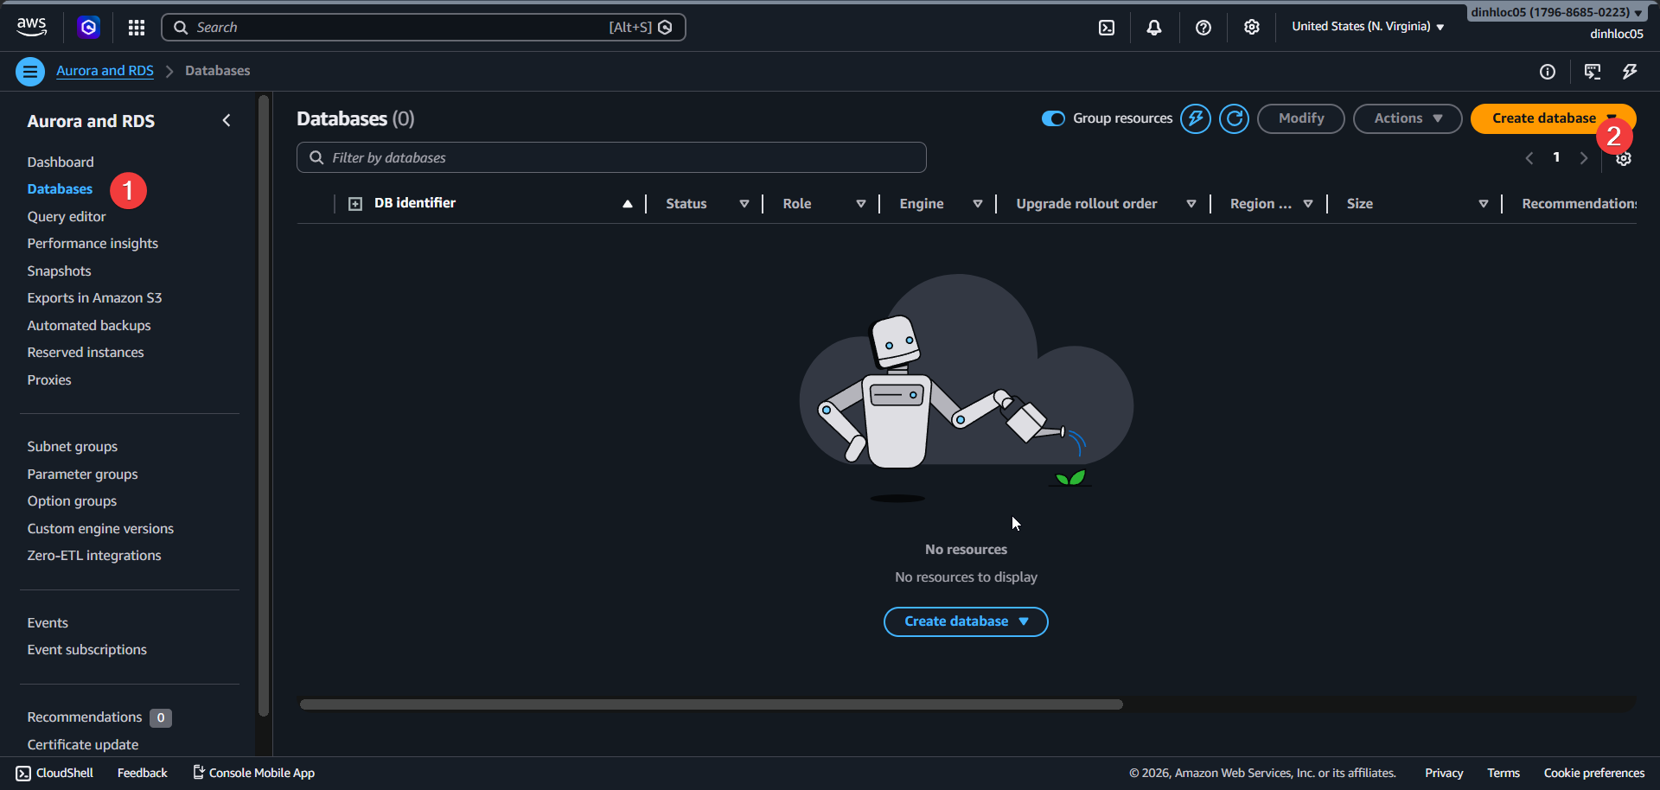Refresh the databases list

pyautogui.click(x=1234, y=118)
